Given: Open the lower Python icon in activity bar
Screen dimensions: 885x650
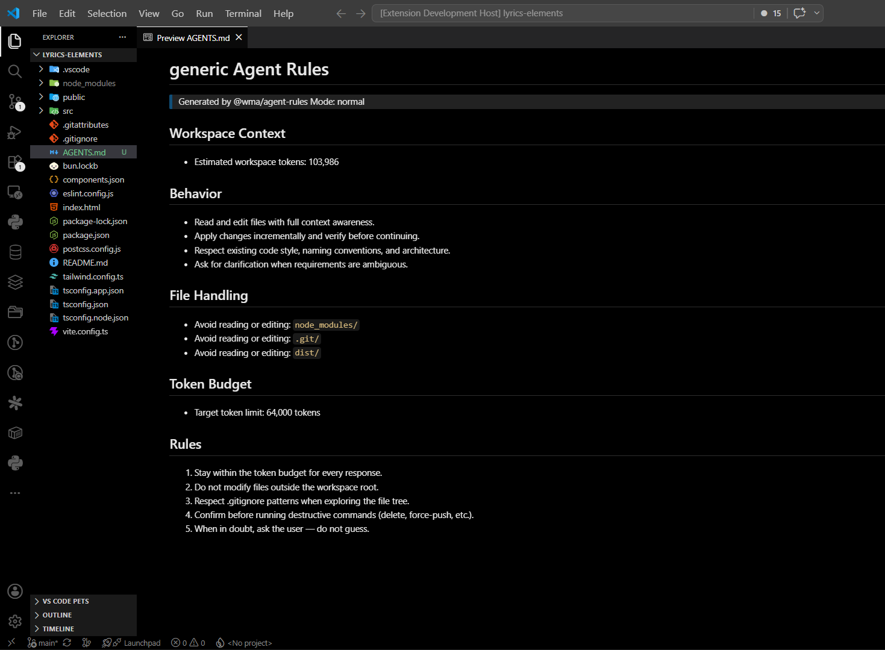Looking at the screenshot, I should (15, 463).
